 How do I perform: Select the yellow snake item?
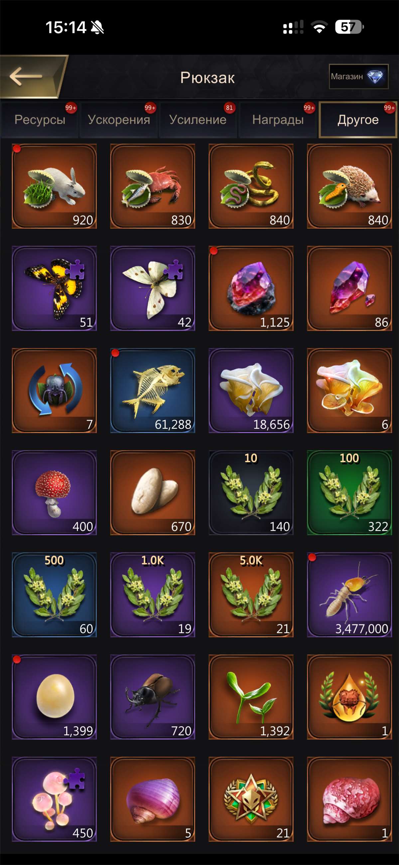tap(251, 186)
